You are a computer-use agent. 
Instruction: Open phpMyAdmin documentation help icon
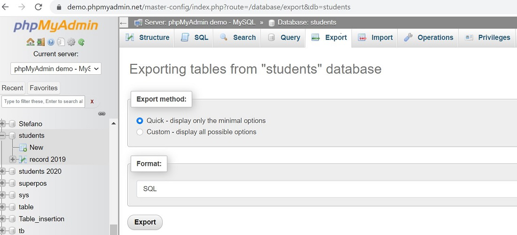coord(51,42)
